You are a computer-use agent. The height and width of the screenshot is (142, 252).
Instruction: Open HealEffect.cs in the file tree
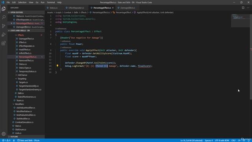[x=24, y=50]
